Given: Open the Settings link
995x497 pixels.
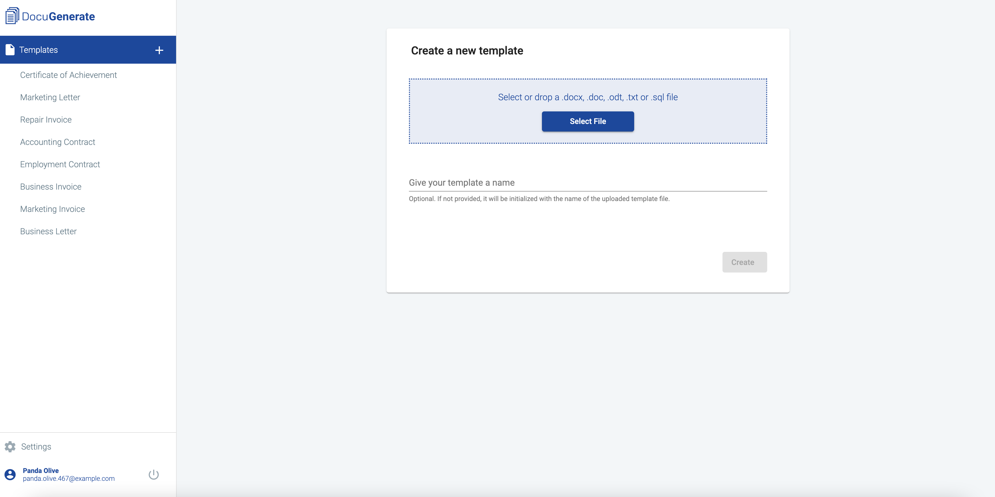Looking at the screenshot, I should click(36, 446).
